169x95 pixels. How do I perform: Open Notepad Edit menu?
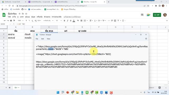(x=43, y=39)
